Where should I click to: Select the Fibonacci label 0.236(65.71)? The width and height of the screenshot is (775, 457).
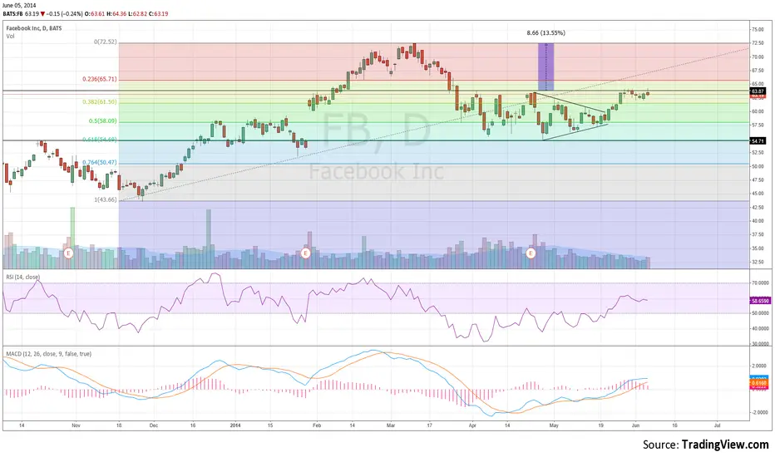click(100, 79)
